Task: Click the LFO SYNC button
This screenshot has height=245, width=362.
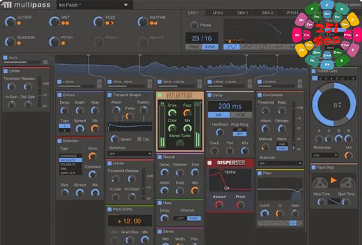Action: point(210,47)
